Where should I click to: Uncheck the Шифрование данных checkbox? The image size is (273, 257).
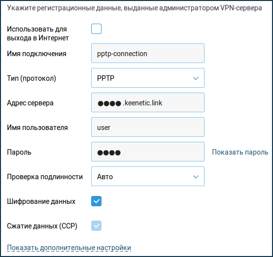(x=96, y=201)
